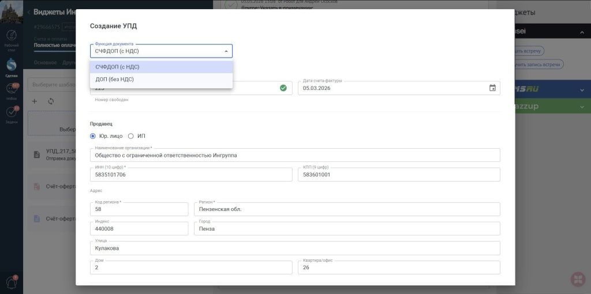Click the Наименование организации input field

(295, 155)
